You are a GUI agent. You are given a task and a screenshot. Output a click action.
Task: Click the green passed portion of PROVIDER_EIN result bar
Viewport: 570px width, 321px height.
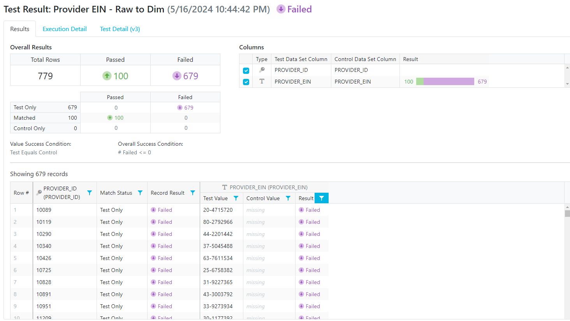(420, 82)
